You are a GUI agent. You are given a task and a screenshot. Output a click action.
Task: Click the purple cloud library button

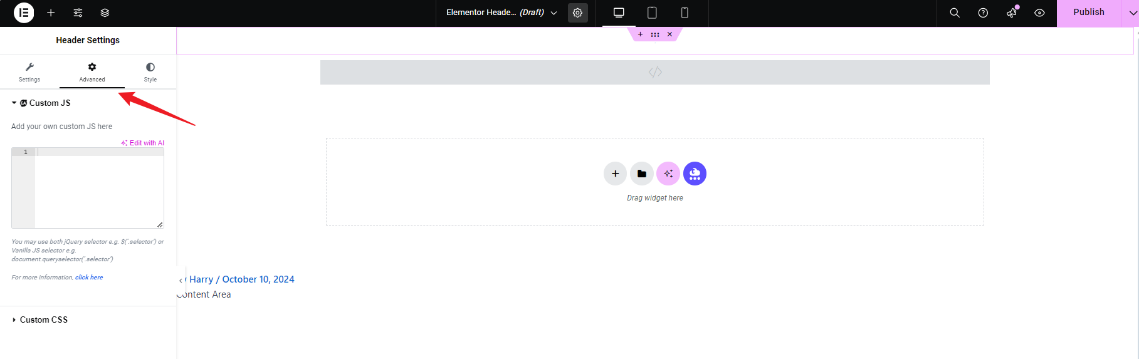695,174
